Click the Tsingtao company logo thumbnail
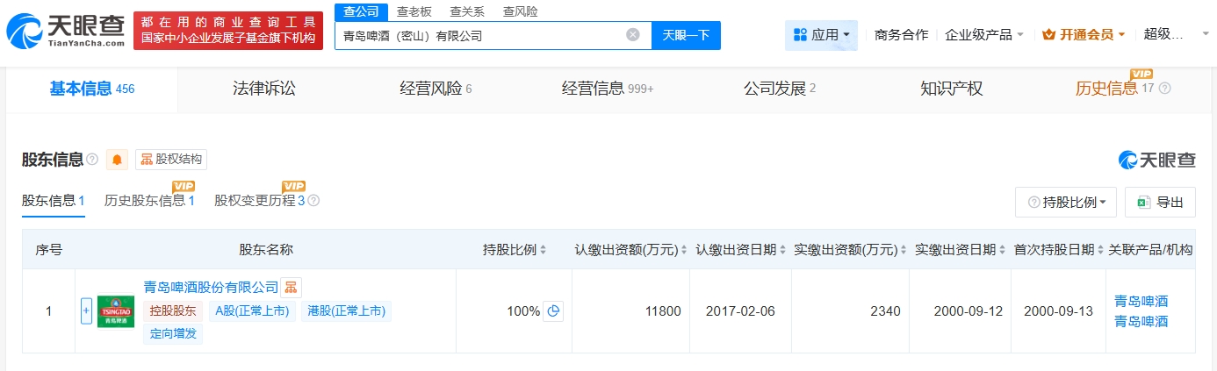The image size is (1217, 371). point(116,311)
